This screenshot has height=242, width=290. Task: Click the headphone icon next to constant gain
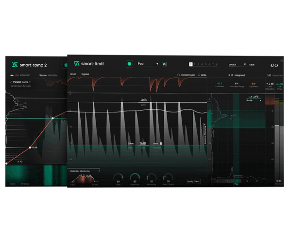(x=178, y=75)
